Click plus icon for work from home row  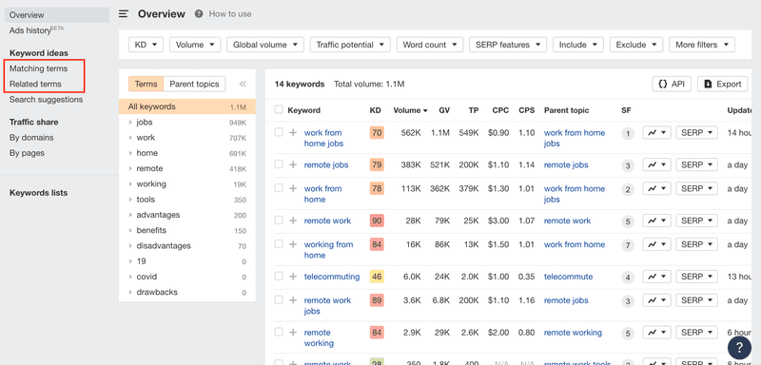[293, 188]
